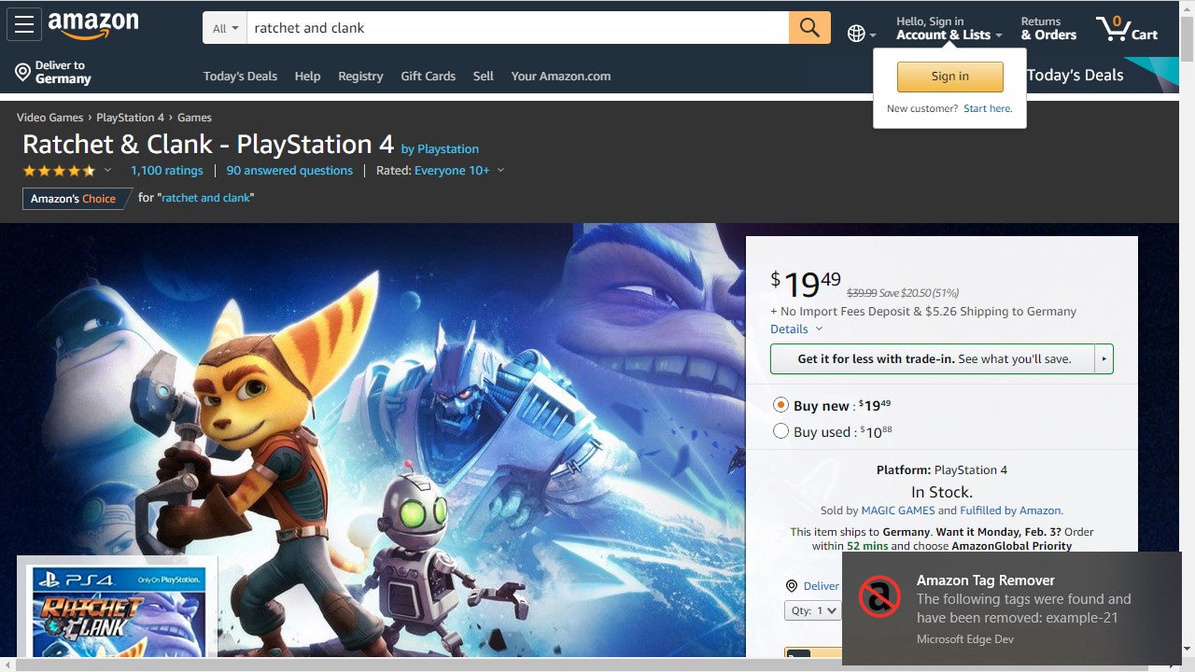Open the 90 answered questions link
1195x672 pixels.
coord(289,171)
